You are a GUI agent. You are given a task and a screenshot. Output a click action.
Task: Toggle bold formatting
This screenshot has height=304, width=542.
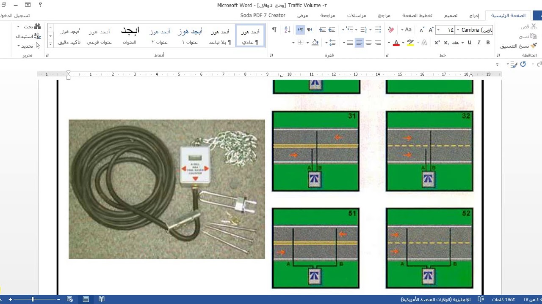[x=488, y=43]
